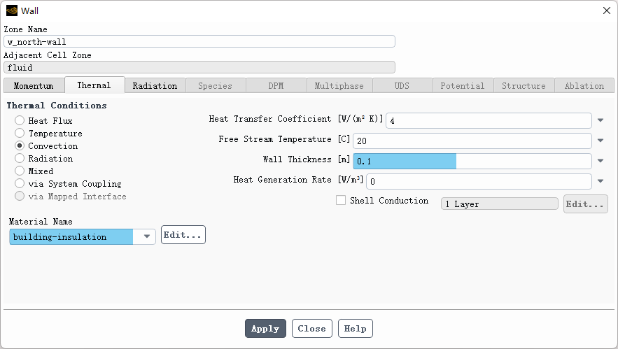Expand the Heat Transfer Coefficient dropdown arrow

[601, 120]
